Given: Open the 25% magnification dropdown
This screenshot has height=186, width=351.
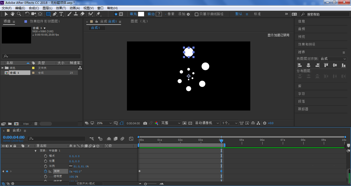Looking at the screenshot, I should click(x=104, y=123).
